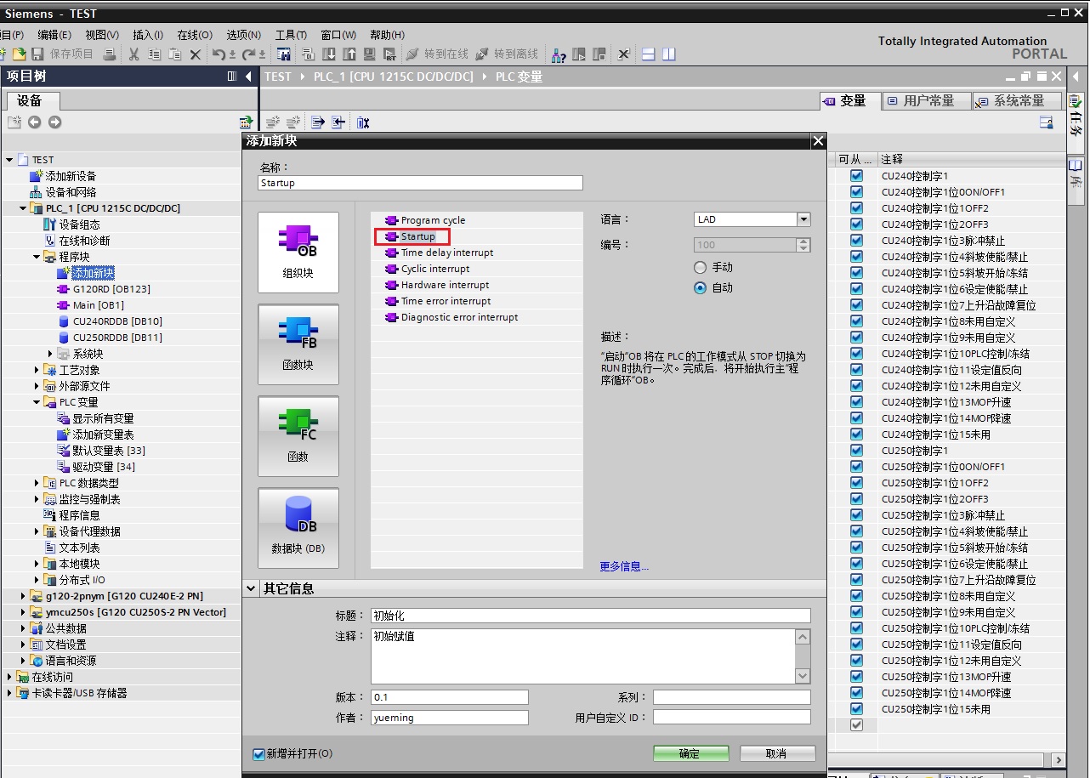Select the 手动 radio button
The width and height of the screenshot is (1090, 778).
click(x=701, y=267)
